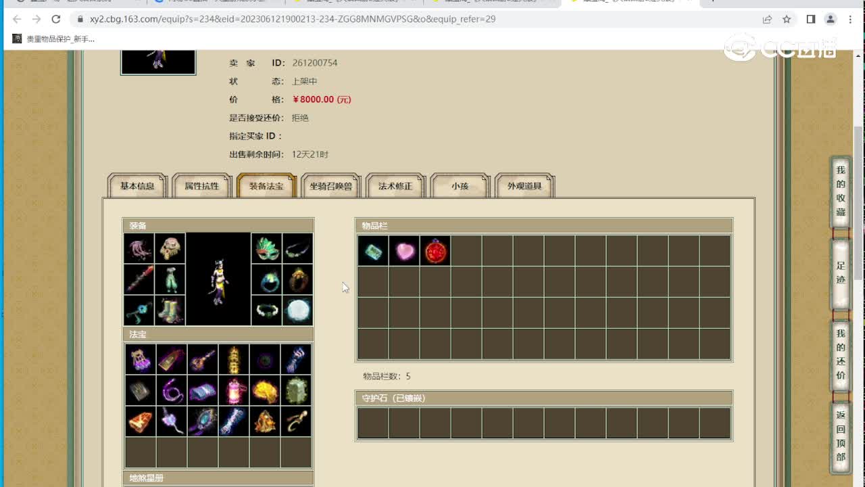Click the orange flame fan 法宝 icon
865x487 pixels.
[x=141, y=421]
